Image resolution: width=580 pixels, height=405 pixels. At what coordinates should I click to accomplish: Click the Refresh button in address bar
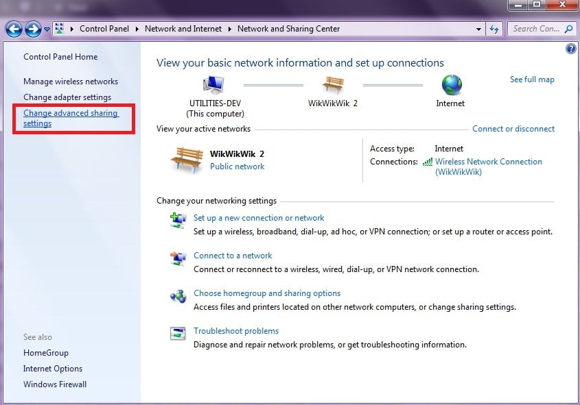[494, 29]
